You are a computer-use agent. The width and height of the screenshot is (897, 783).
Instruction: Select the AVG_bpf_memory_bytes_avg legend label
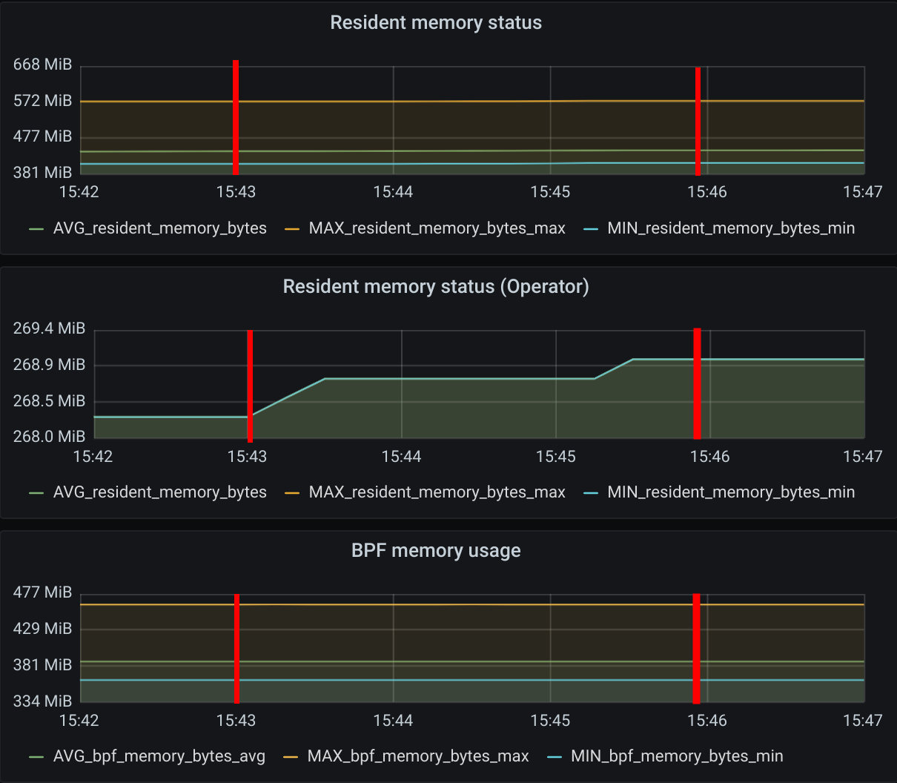[x=159, y=756]
